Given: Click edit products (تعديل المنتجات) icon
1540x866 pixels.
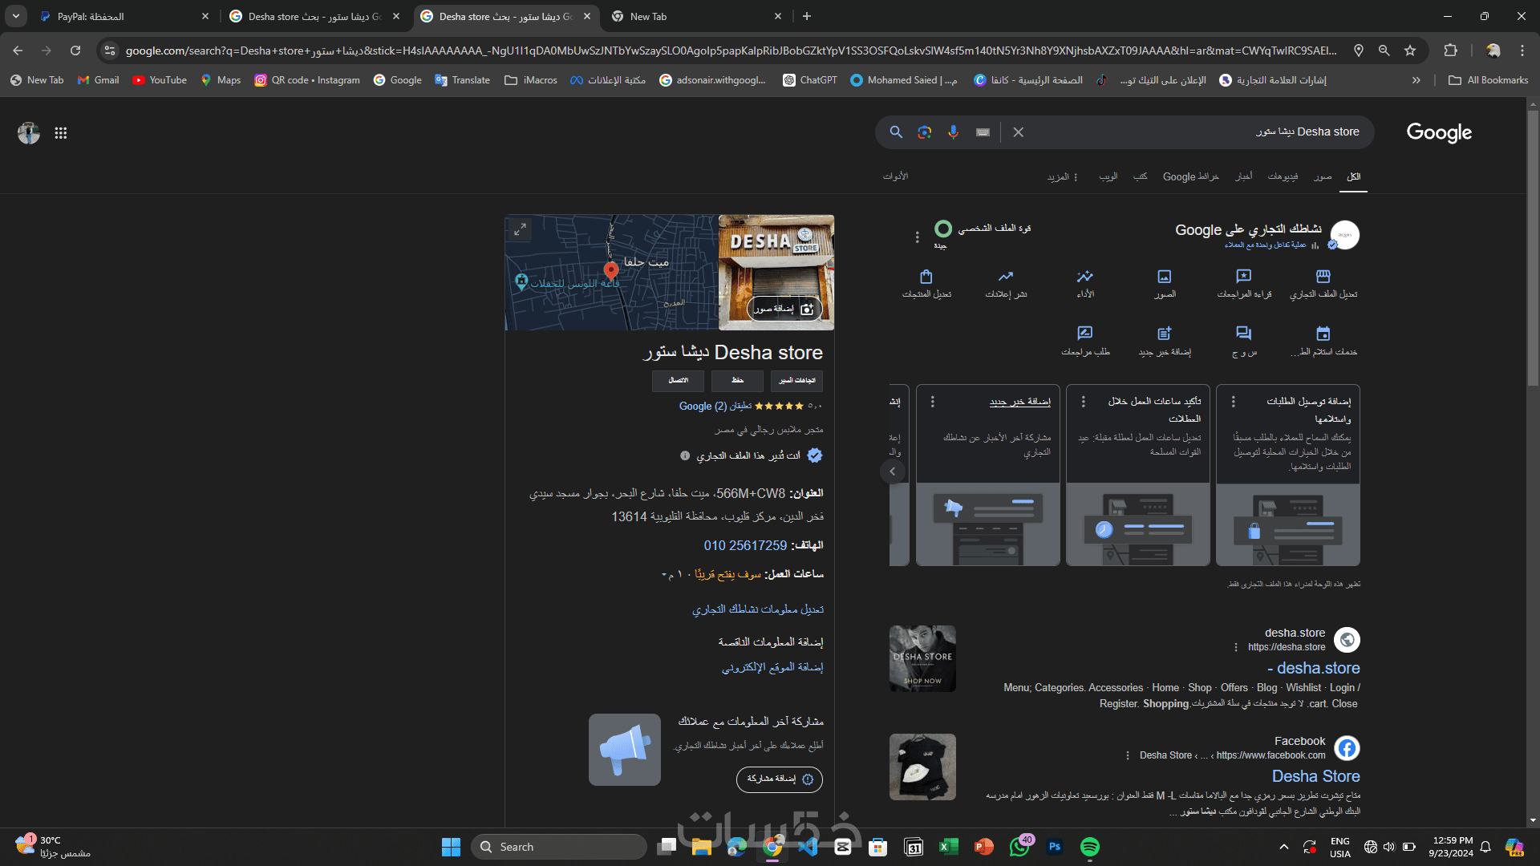Looking at the screenshot, I should [926, 277].
